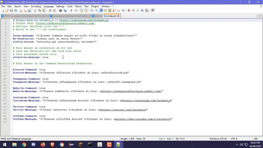Click the 'Discord-Command: true' line
Viewport: 263px width, 148px height.
29,69
